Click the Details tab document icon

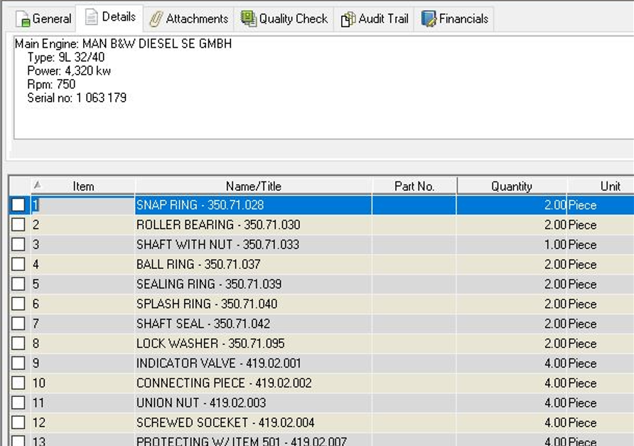[x=92, y=17]
